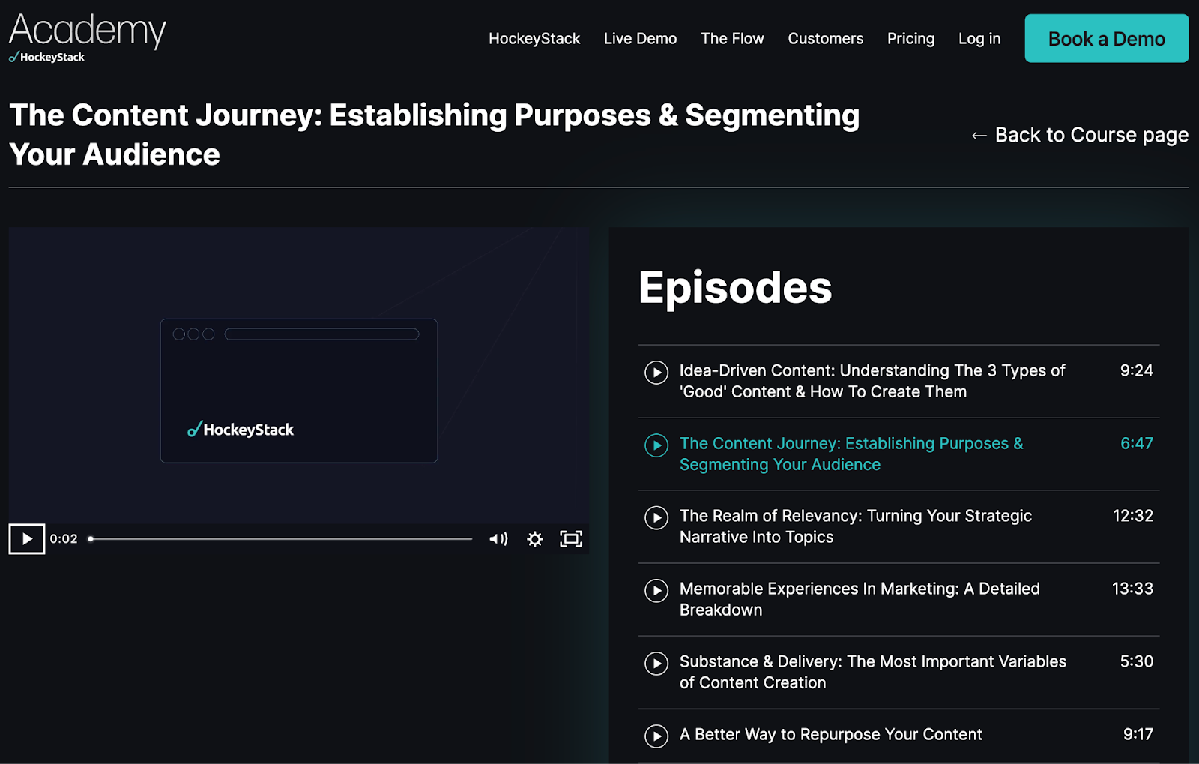Viewport: 1199px width, 764px height.
Task: Open episode Memorable Experiences In Marketing title
Action: pyautogui.click(x=860, y=599)
